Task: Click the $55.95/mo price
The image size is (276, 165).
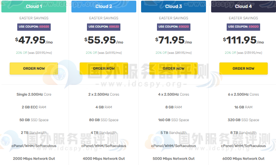Action: 104,40
